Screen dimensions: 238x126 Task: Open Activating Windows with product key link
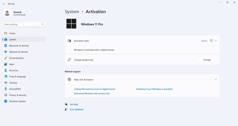(92, 93)
